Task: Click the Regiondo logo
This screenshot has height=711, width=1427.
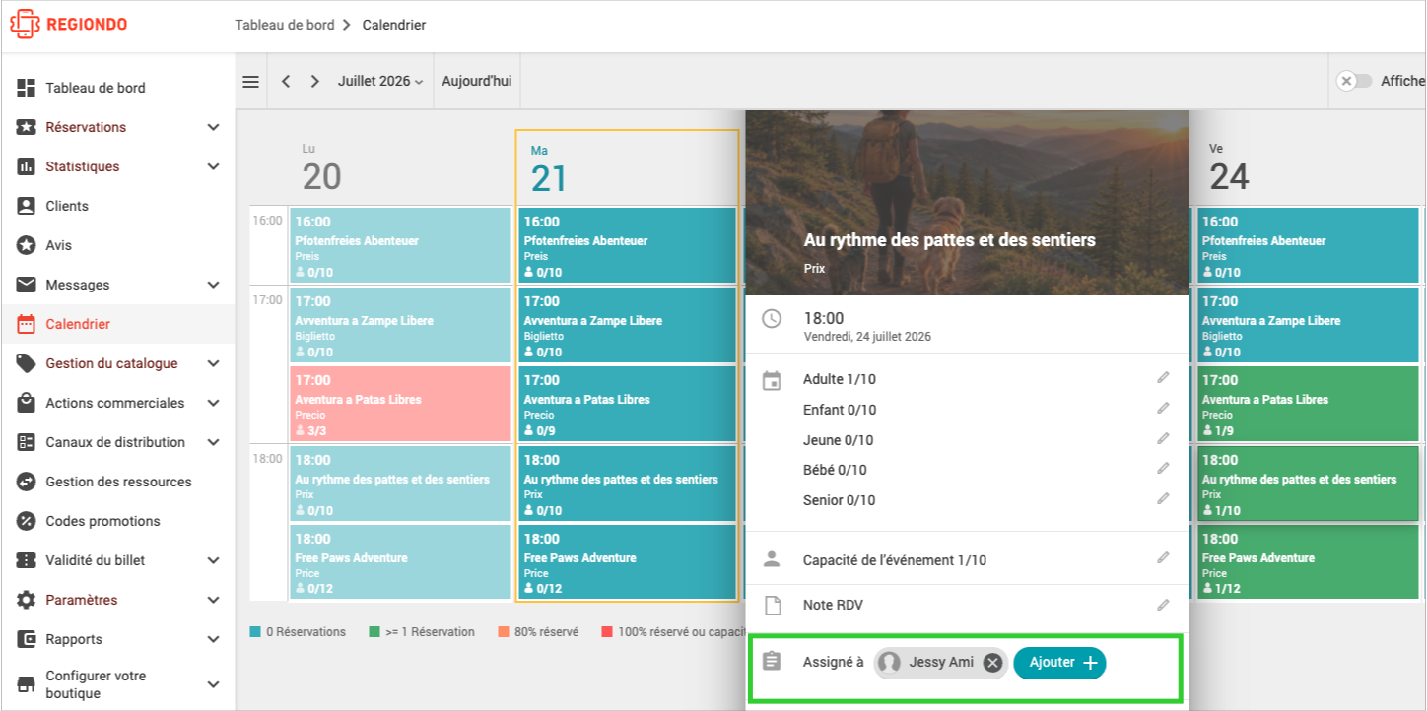Action: (x=69, y=25)
